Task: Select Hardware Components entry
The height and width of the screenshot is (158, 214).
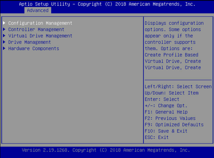Action: (34, 49)
